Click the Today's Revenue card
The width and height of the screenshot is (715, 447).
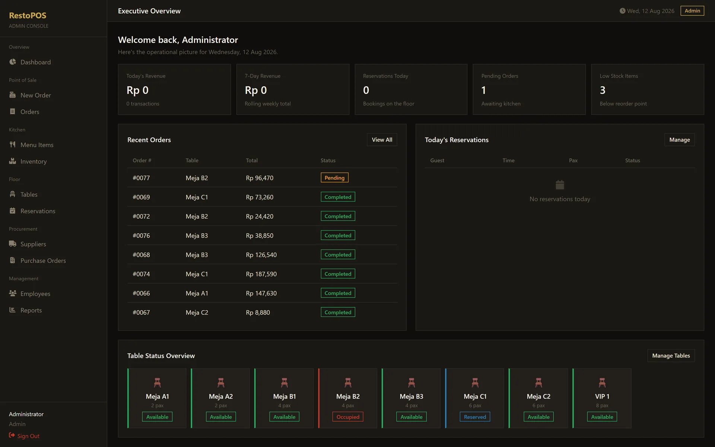(174, 89)
